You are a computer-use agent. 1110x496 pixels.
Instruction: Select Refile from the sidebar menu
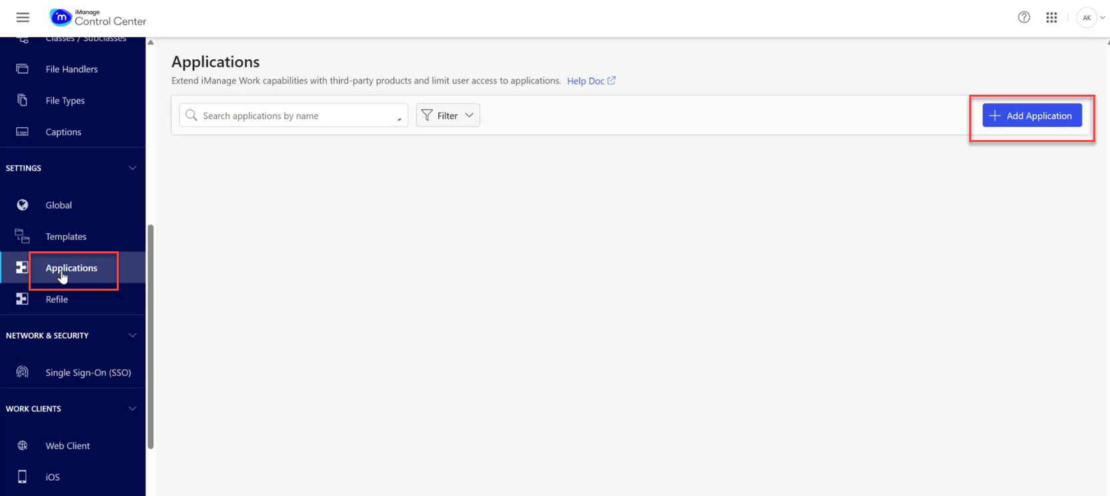(57, 299)
